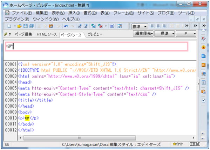Undo the last action
This screenshot has height=150, width=210.
pos(66,26)
